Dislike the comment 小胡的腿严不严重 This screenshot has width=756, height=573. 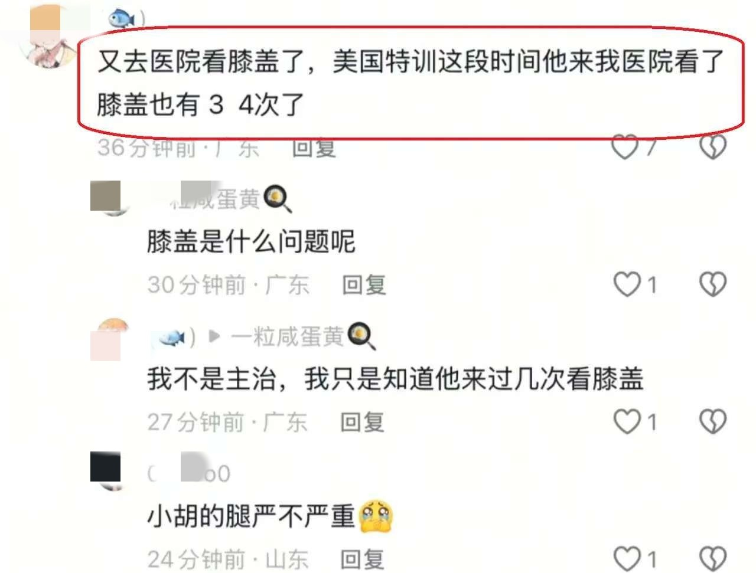(x=713, y=558)
